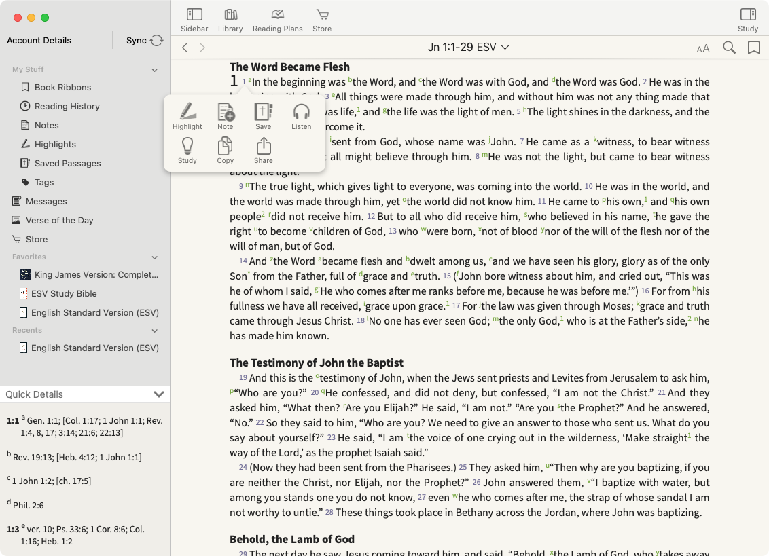The image size is (769, 556).
Task: Click the Sync button
Action: (x=144, y=40)
